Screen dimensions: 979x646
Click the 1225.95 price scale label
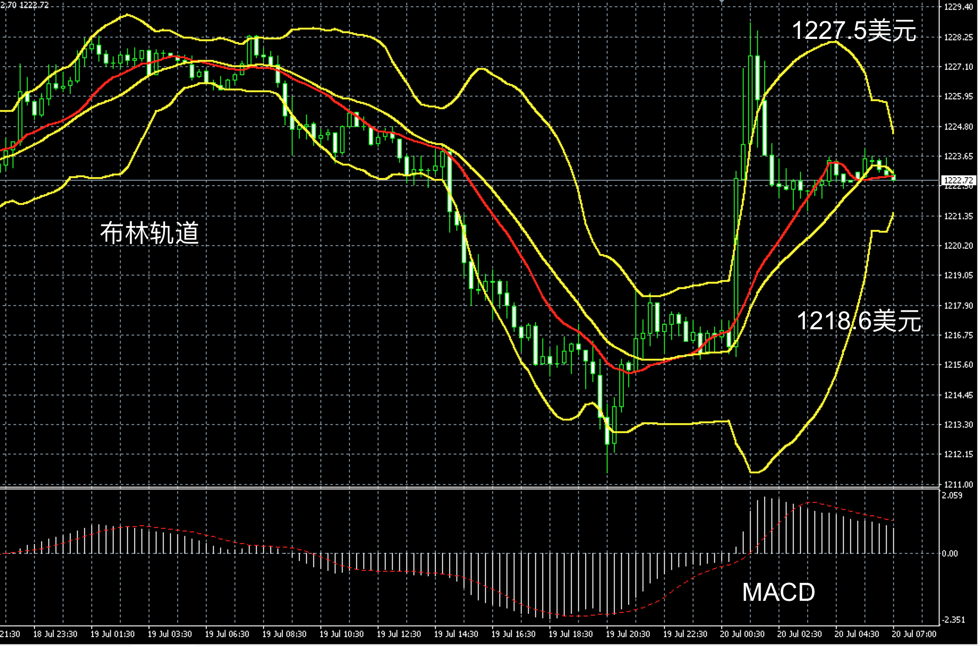pos(958,96)
